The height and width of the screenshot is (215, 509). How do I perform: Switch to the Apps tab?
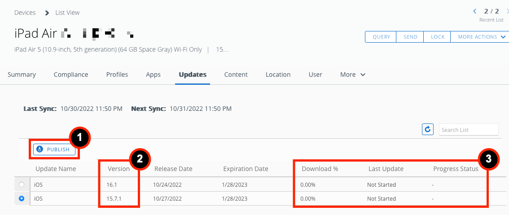click(x=153, y=75)
